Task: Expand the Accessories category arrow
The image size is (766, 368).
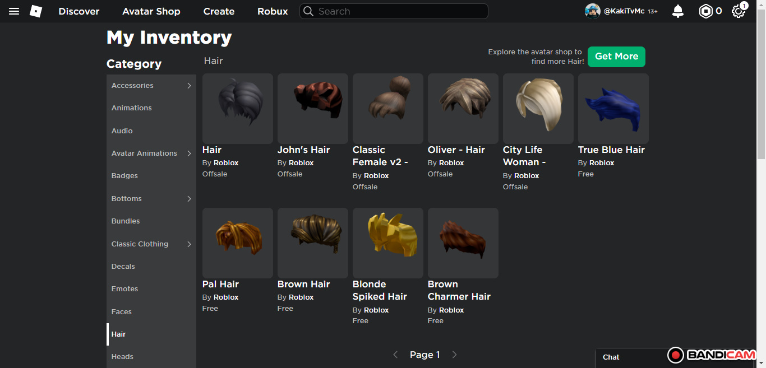Action: click(189, 86)
